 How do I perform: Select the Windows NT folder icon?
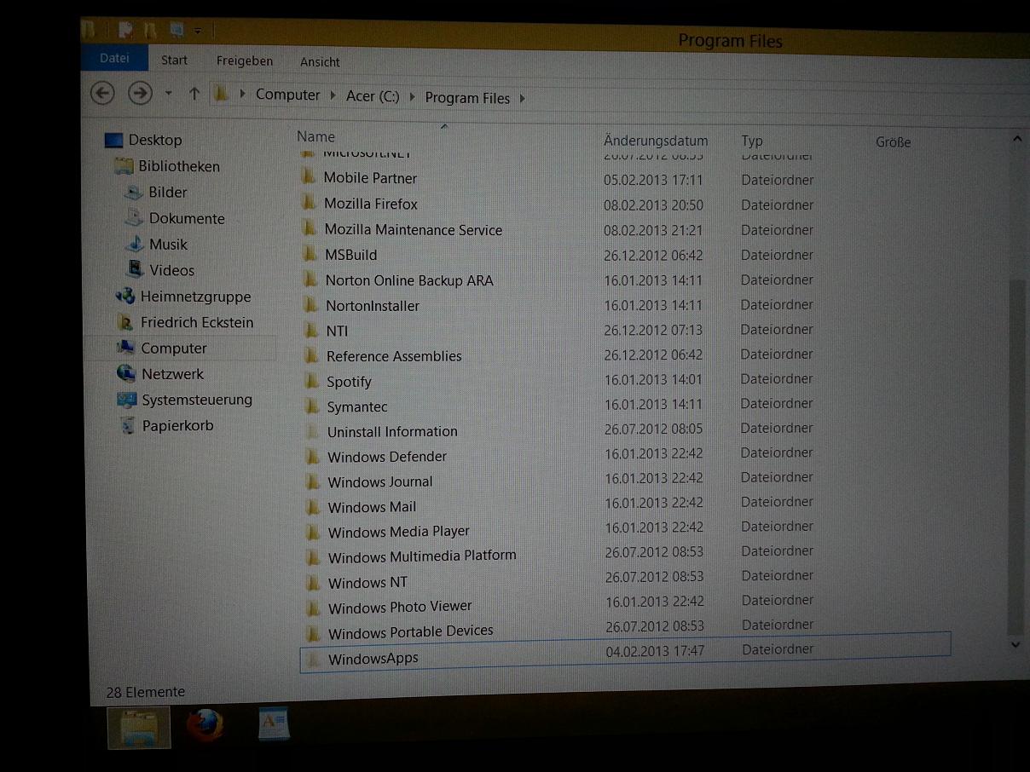315,583
